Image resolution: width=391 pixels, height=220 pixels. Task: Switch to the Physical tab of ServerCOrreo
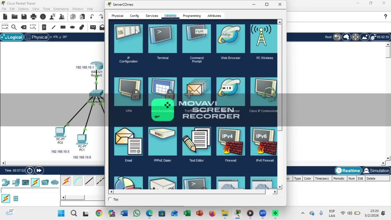click(x=117, y=16)
